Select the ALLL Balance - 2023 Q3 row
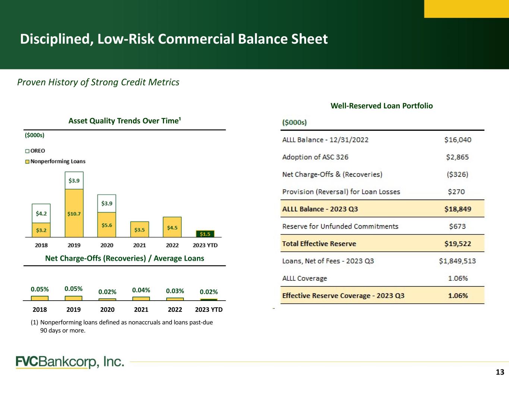The width and height of the screenshot is (509, 394). tap(382, 209)
